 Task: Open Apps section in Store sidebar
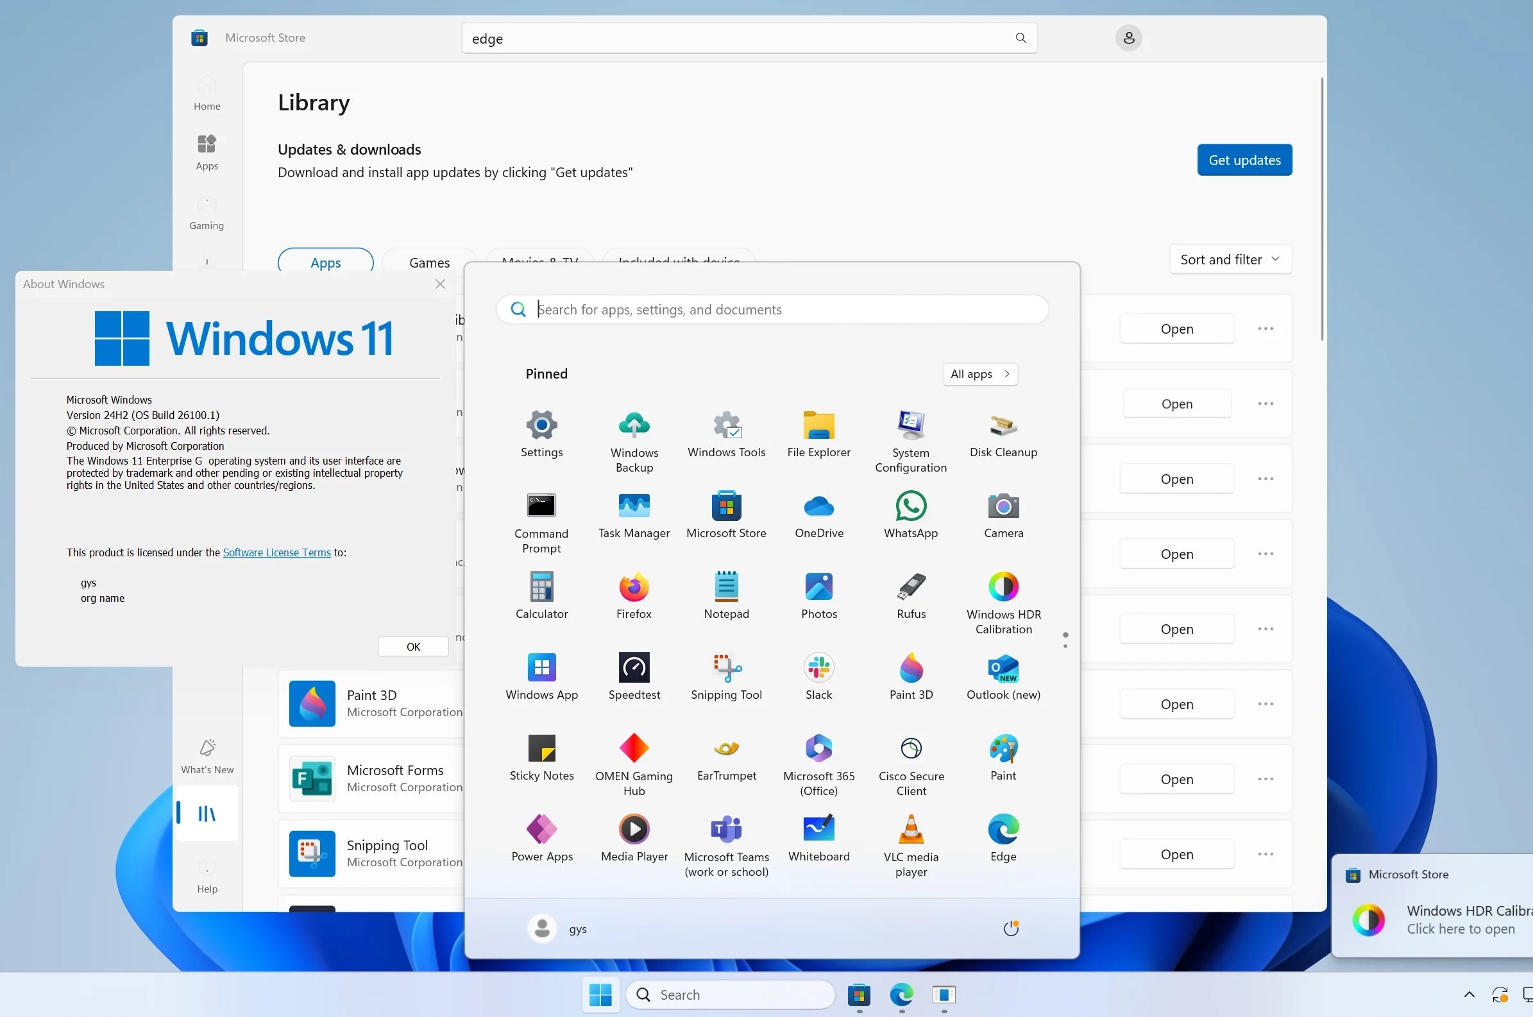click(x=207, y=153)
